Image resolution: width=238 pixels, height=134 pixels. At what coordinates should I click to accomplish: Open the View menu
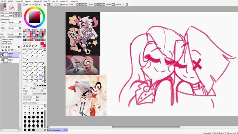tap(55, 1)
